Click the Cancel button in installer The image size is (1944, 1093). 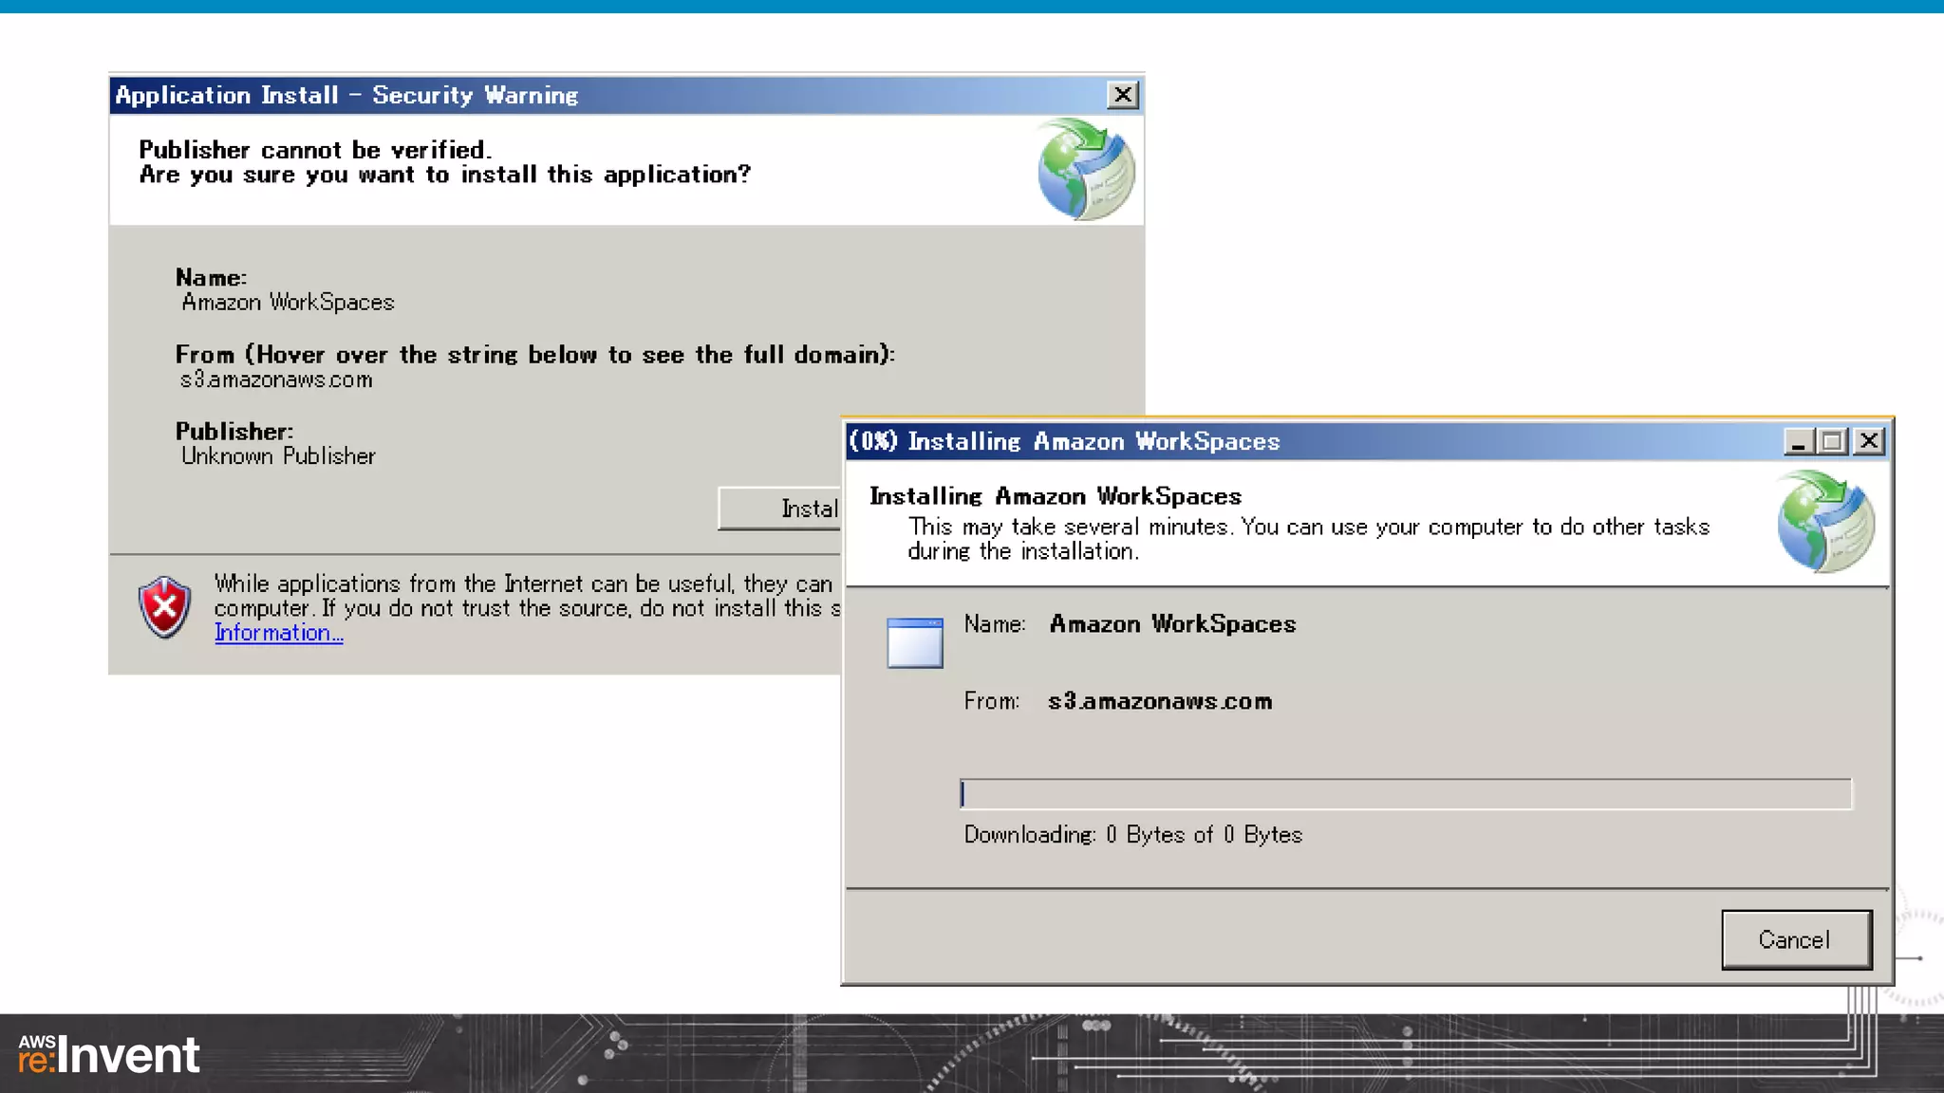1796,939
